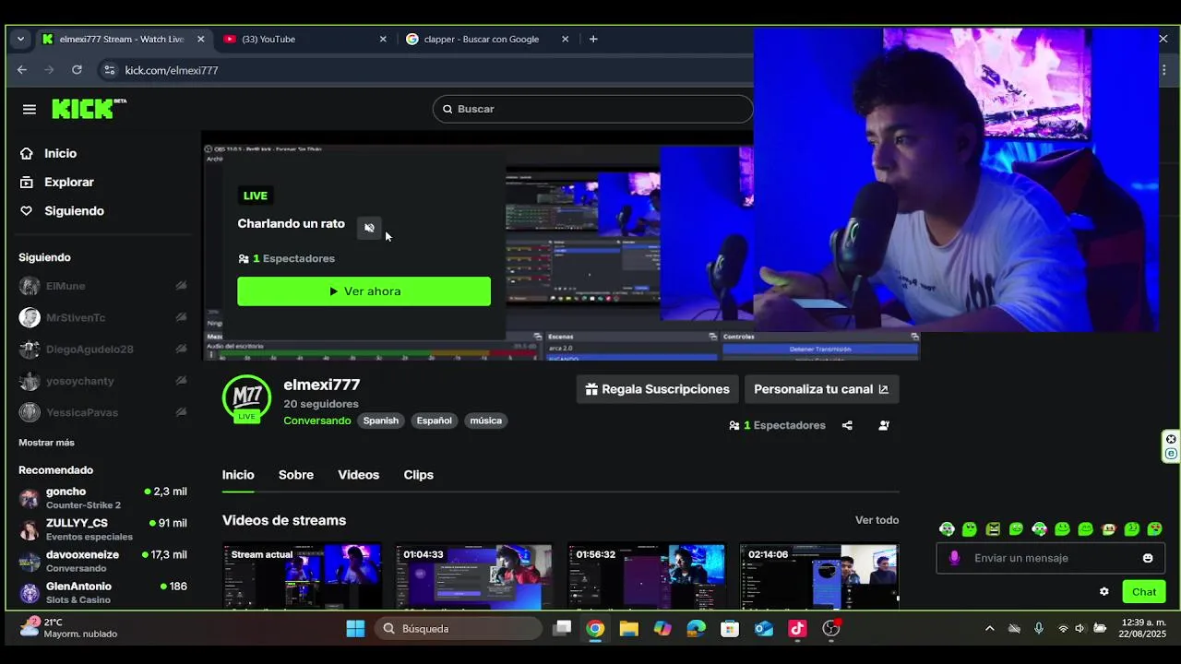Open the Windows Start menu
Viewport: 1181px width, 664px height.
355,629
